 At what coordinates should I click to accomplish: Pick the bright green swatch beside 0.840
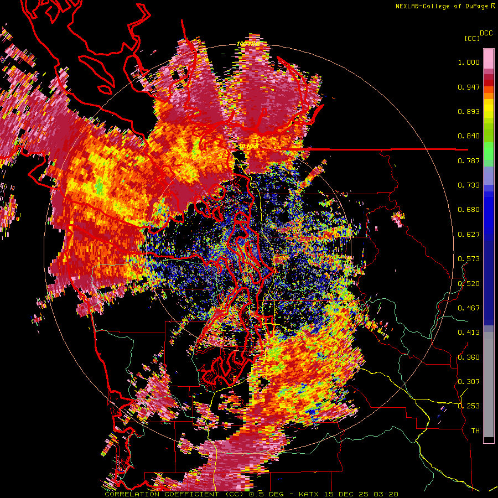tap(489, 136)
